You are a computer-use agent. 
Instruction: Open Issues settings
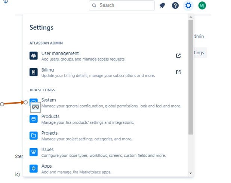tap(105, 152)
